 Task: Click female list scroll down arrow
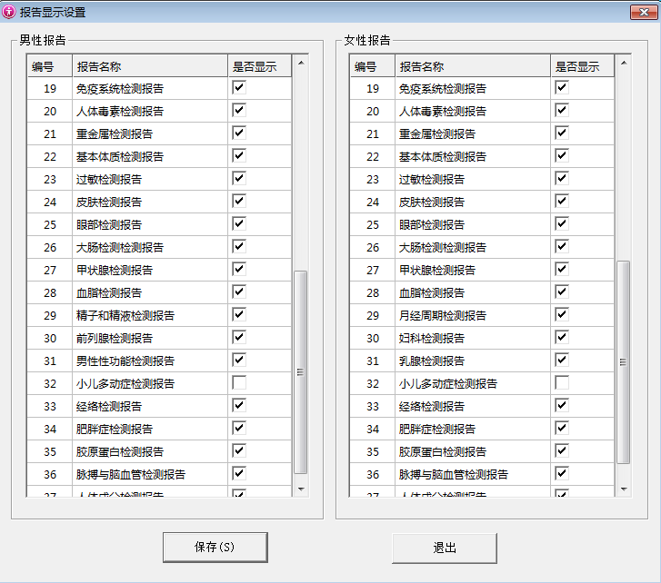click(623, 489)
